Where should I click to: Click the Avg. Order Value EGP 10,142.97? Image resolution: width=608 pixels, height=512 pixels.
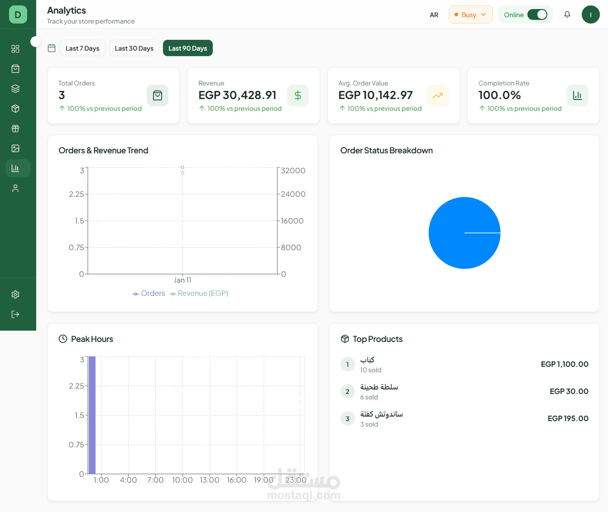click(x=376, y=95)
